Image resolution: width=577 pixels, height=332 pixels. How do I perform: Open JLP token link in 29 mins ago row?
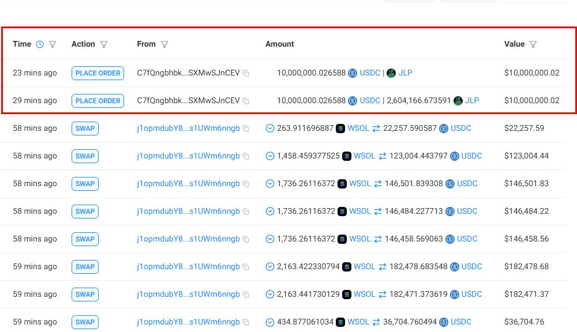pyautogui.click(x=472, y=100)
